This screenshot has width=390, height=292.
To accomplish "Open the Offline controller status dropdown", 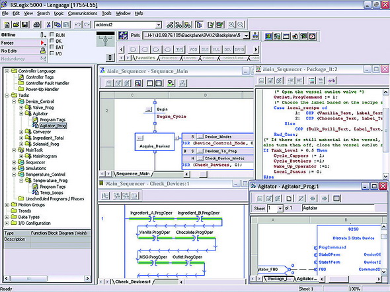I will pos(43,35).
